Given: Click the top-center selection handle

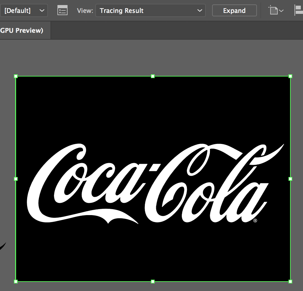Looking at the screenshot, I should (153, 76).
